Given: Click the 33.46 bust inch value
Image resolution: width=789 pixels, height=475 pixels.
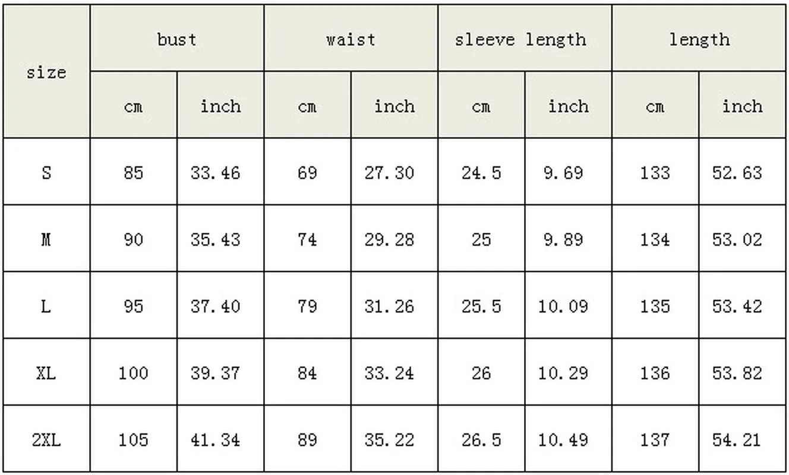Looking at the screenshot, I should [216, 173].
